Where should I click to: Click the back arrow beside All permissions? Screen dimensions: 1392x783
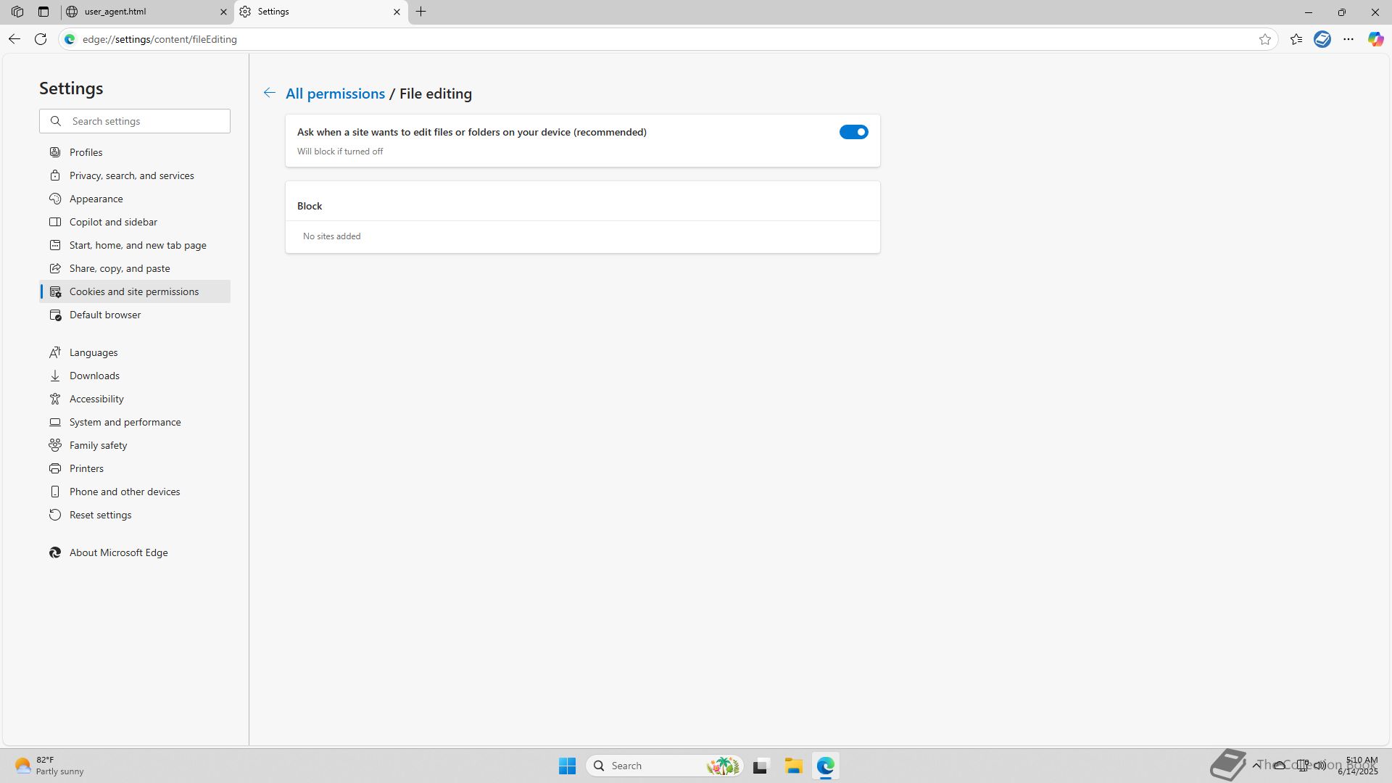[269, 93]
